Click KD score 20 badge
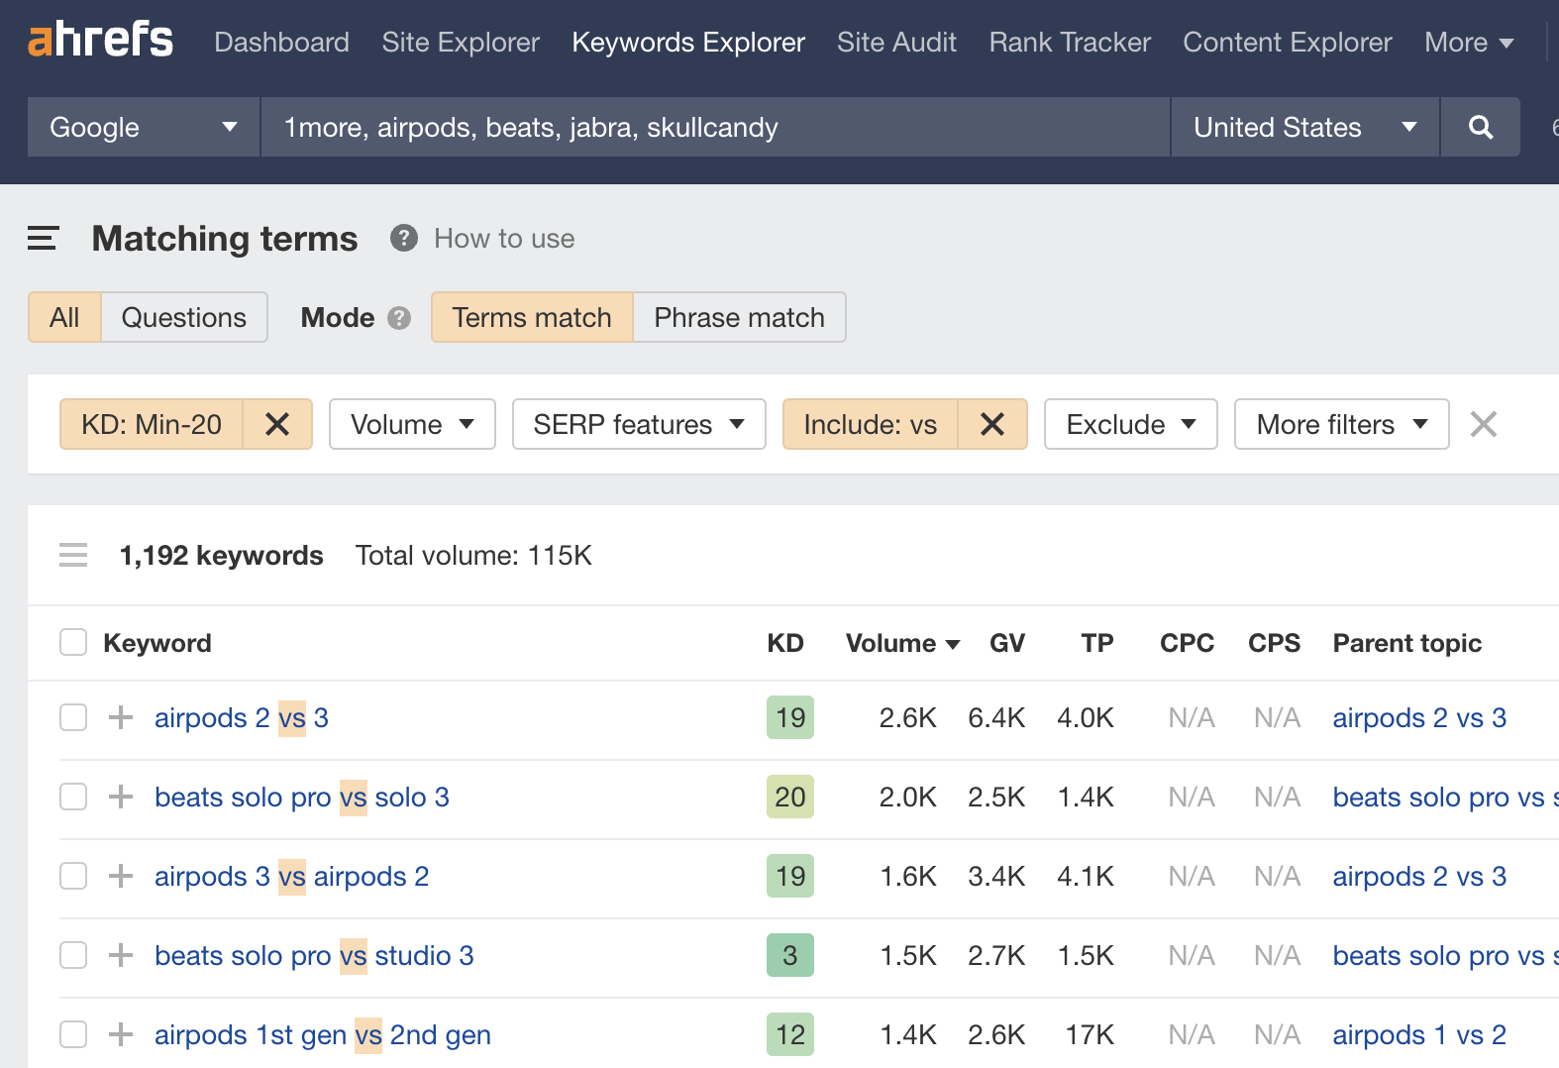This screenshot has height=1068, width=1559. (x=790, y=797)
